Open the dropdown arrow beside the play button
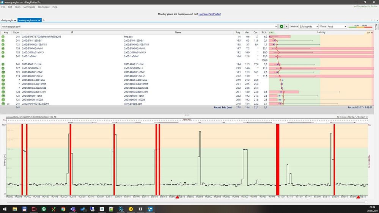Image resolution: width=379 pixels, height=213 pixels. click(x=287, y=27)
